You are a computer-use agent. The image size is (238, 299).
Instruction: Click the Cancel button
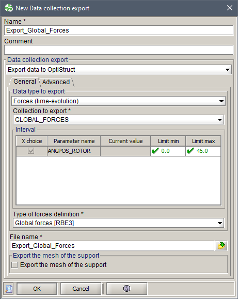81,289
